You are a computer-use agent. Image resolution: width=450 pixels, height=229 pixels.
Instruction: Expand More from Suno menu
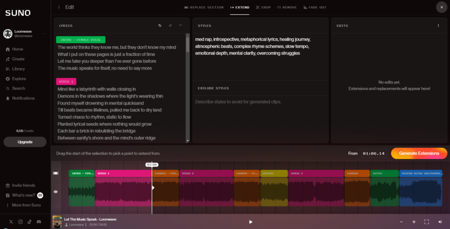pyautogui.click(x=23, y=205)
